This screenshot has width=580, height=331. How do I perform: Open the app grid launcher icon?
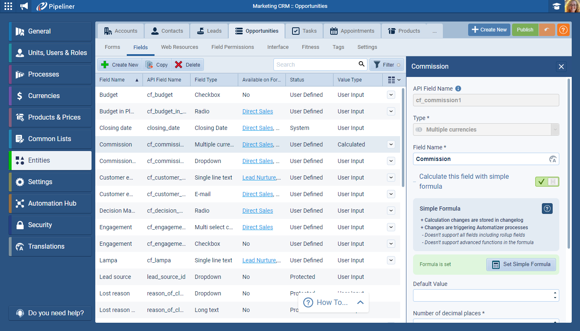click(x=8, y=6)
